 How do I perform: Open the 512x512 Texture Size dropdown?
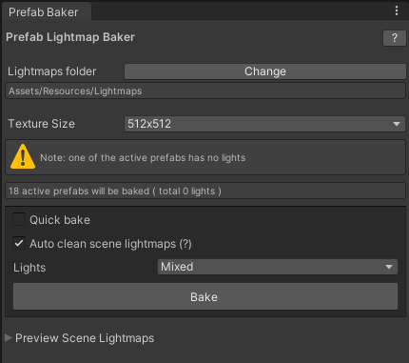[x=264, y=124]
